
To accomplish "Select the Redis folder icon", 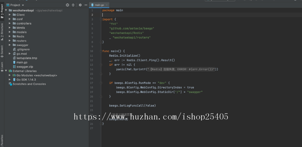I will coord(14,36).
